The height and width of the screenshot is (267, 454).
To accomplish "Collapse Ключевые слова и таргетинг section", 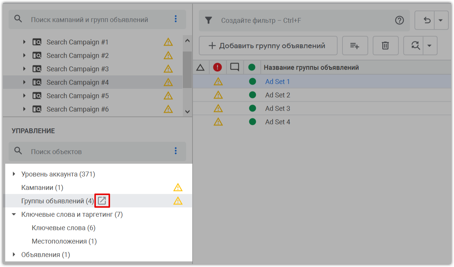I will pyautogui.click(x=14, y=214).
